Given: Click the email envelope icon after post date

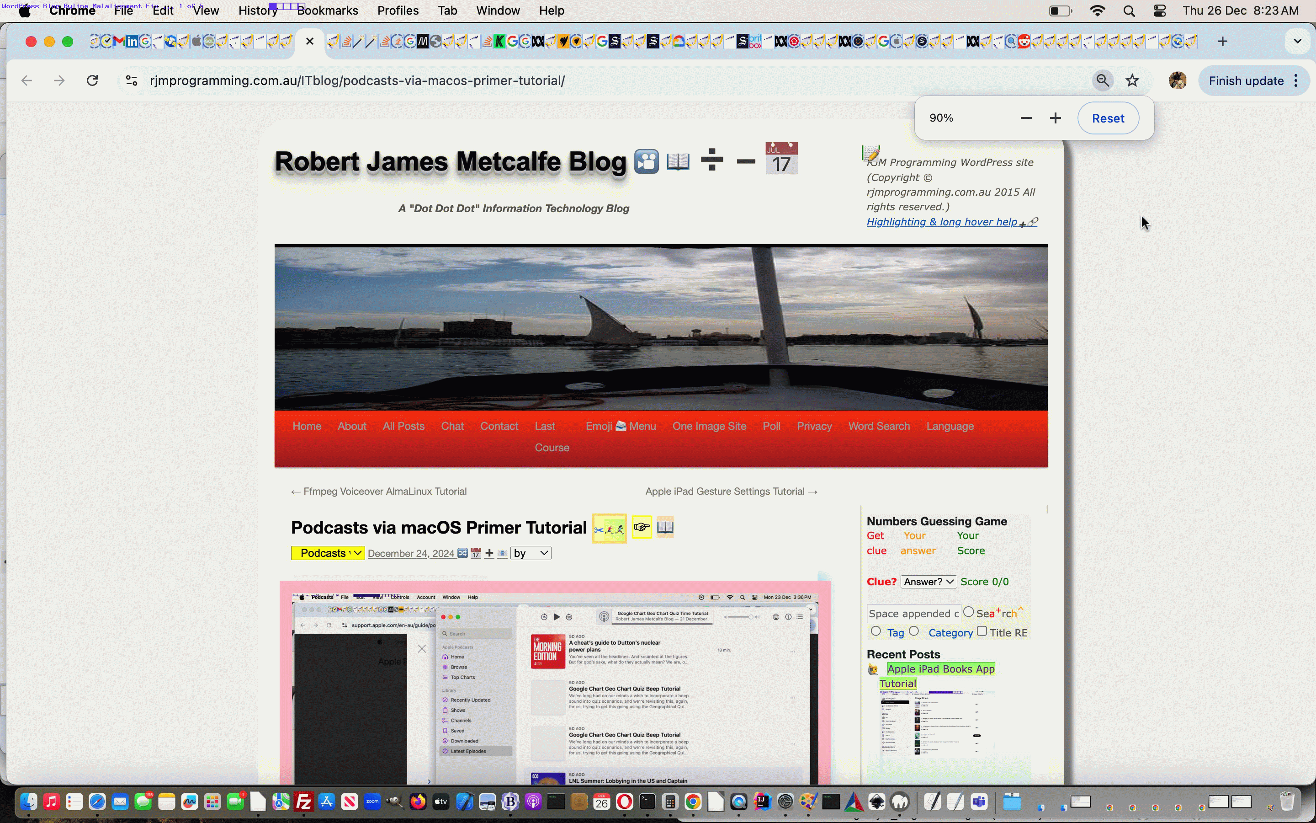Looking at the screenshot, I should point(503,554).
